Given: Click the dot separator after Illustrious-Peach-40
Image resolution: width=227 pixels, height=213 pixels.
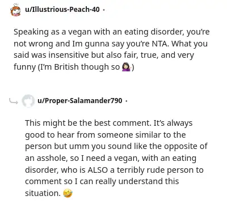Looking at the screenshot, I should [103, 10].
